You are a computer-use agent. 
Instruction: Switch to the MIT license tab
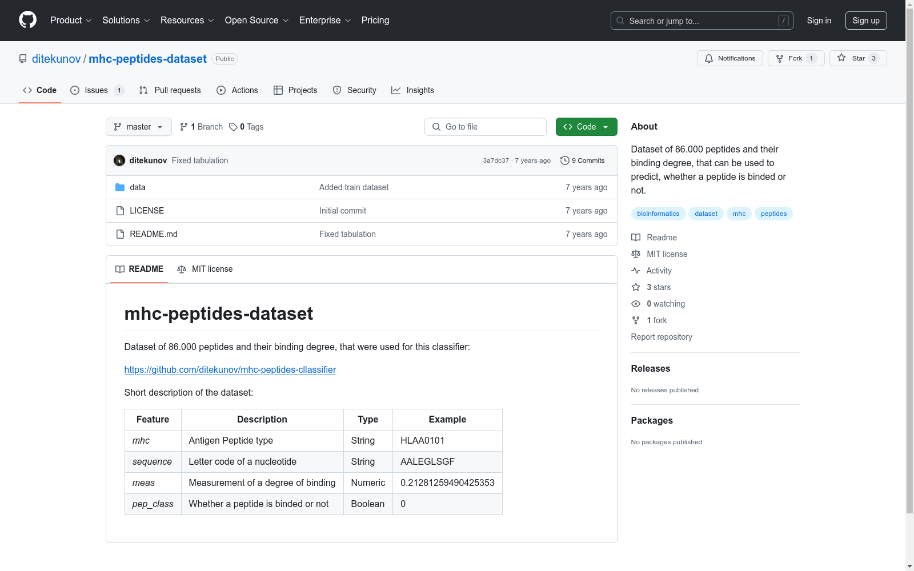click(205, 269)
